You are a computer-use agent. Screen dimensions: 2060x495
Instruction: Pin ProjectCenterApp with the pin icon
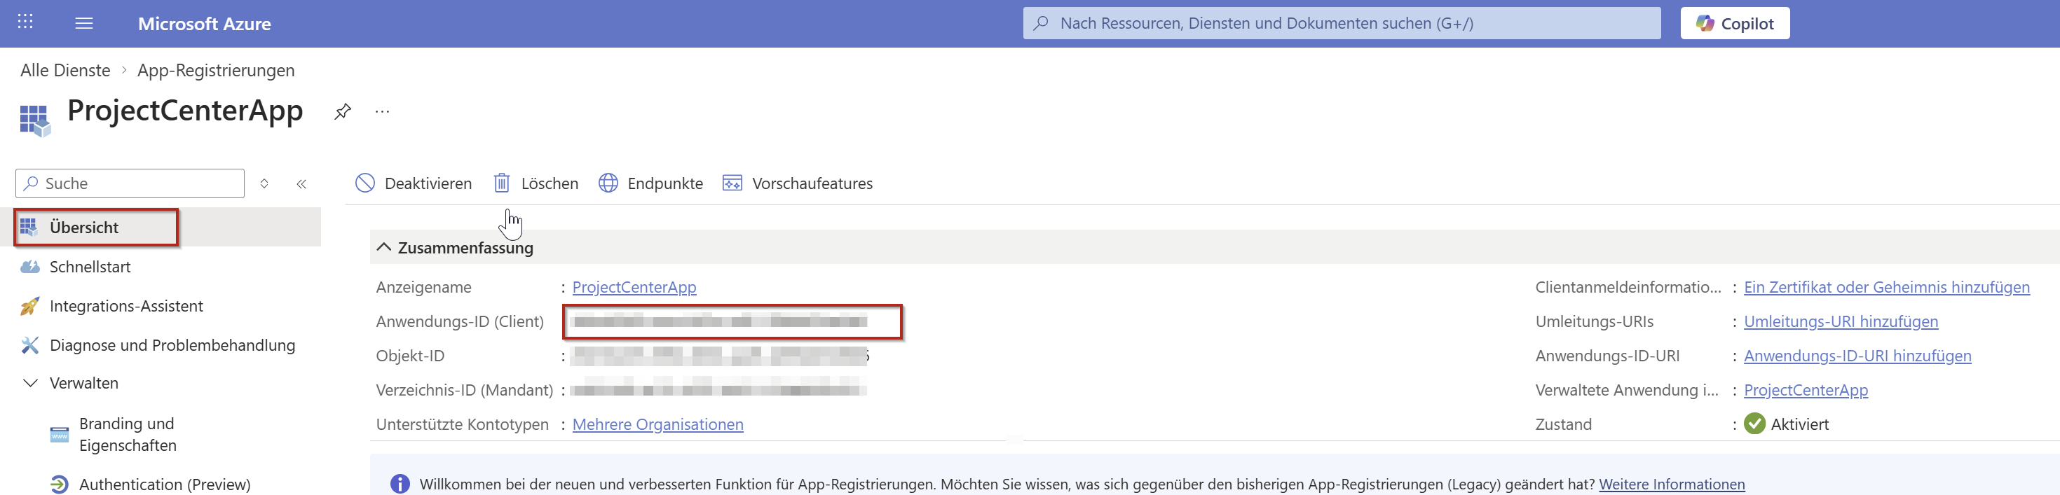tap(342, 111)
